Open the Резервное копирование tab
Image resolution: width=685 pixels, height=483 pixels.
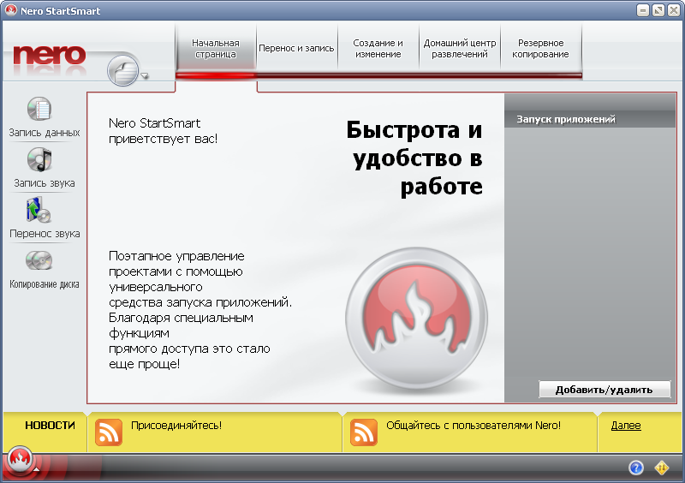[541, 49]
